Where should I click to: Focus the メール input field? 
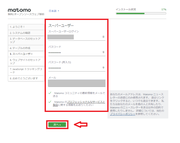pyautogui.click(x=77, y=83)
